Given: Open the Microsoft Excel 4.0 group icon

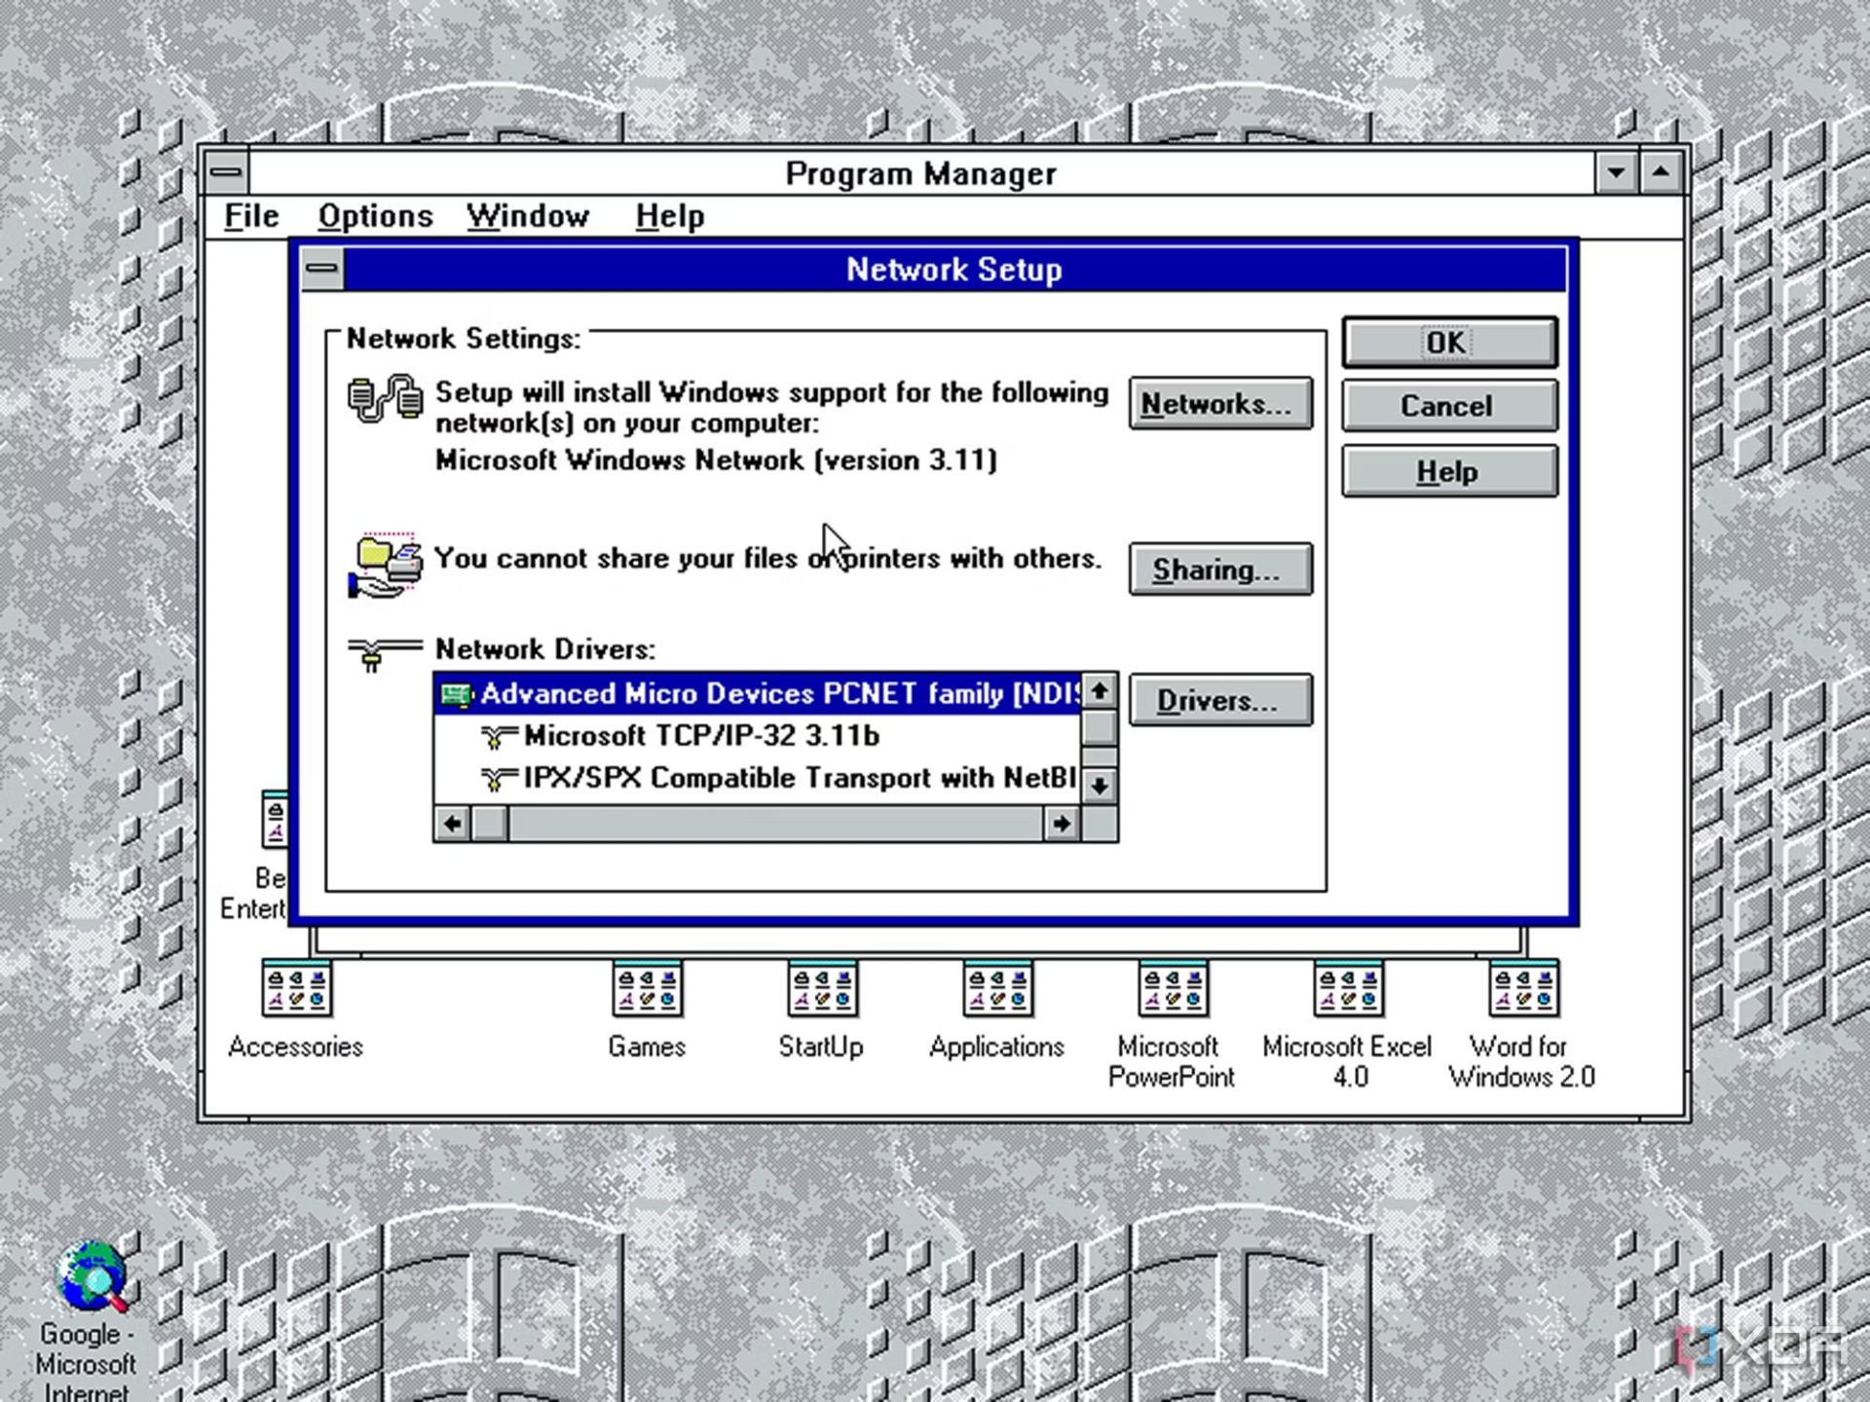Looking at the screenshot, I should (x=1348, y=988).
